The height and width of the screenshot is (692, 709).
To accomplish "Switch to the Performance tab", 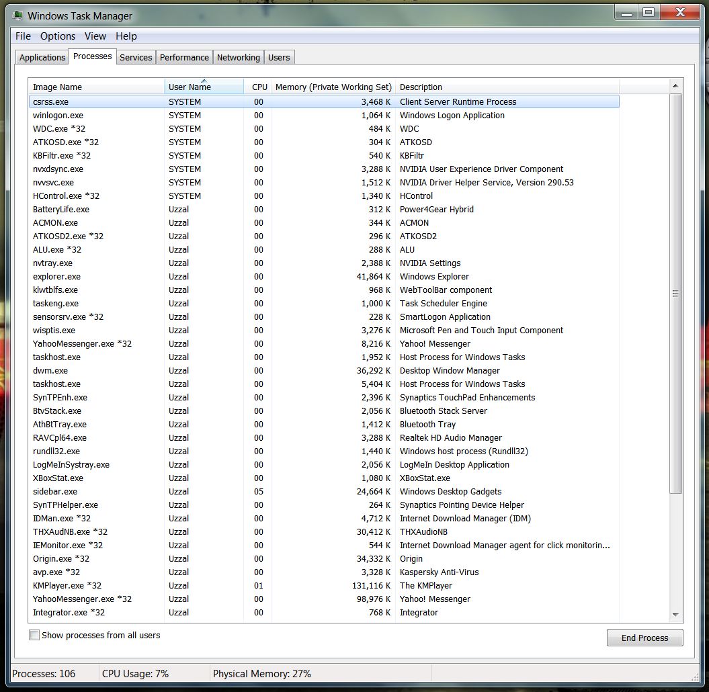I will [x=185, y=57].
